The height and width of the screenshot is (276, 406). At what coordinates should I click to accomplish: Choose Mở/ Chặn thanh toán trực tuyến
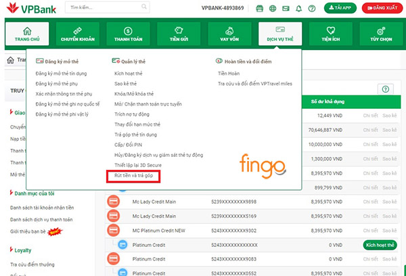pyautogui.click(x=148, y=104)
